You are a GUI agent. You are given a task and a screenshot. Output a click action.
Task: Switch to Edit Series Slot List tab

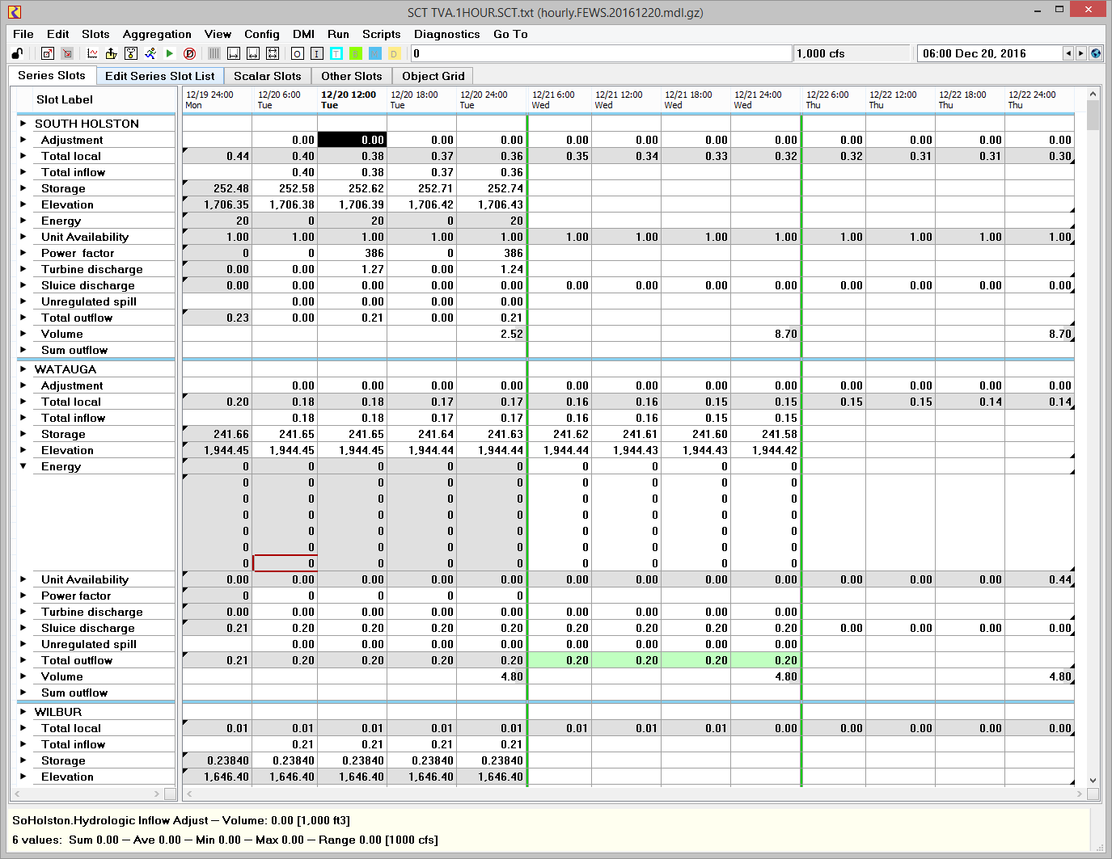(160, 76)
